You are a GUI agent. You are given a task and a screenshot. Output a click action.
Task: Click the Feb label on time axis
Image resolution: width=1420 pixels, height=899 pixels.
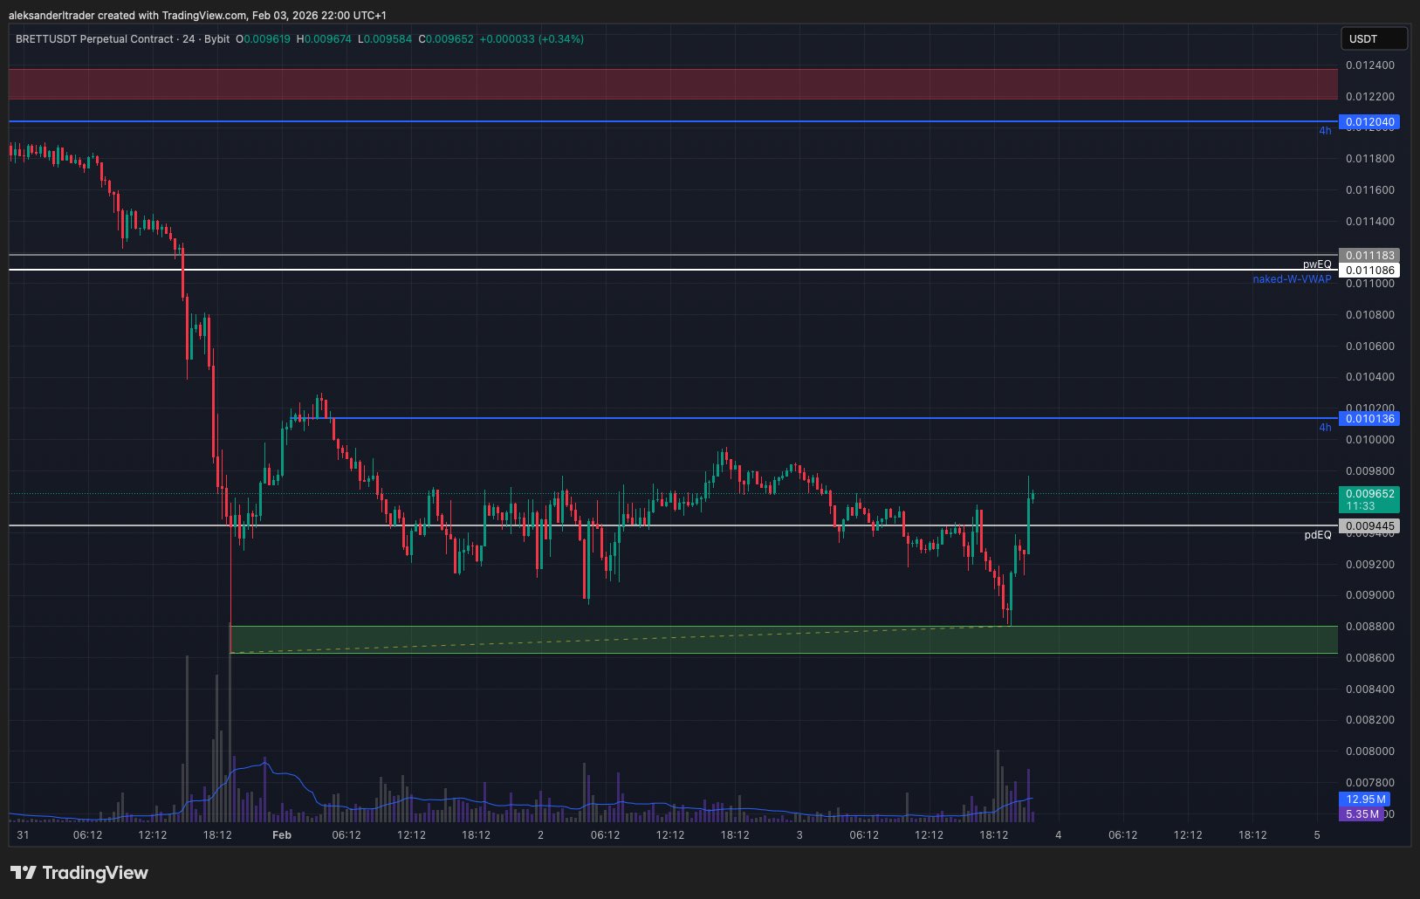(282, 835)
